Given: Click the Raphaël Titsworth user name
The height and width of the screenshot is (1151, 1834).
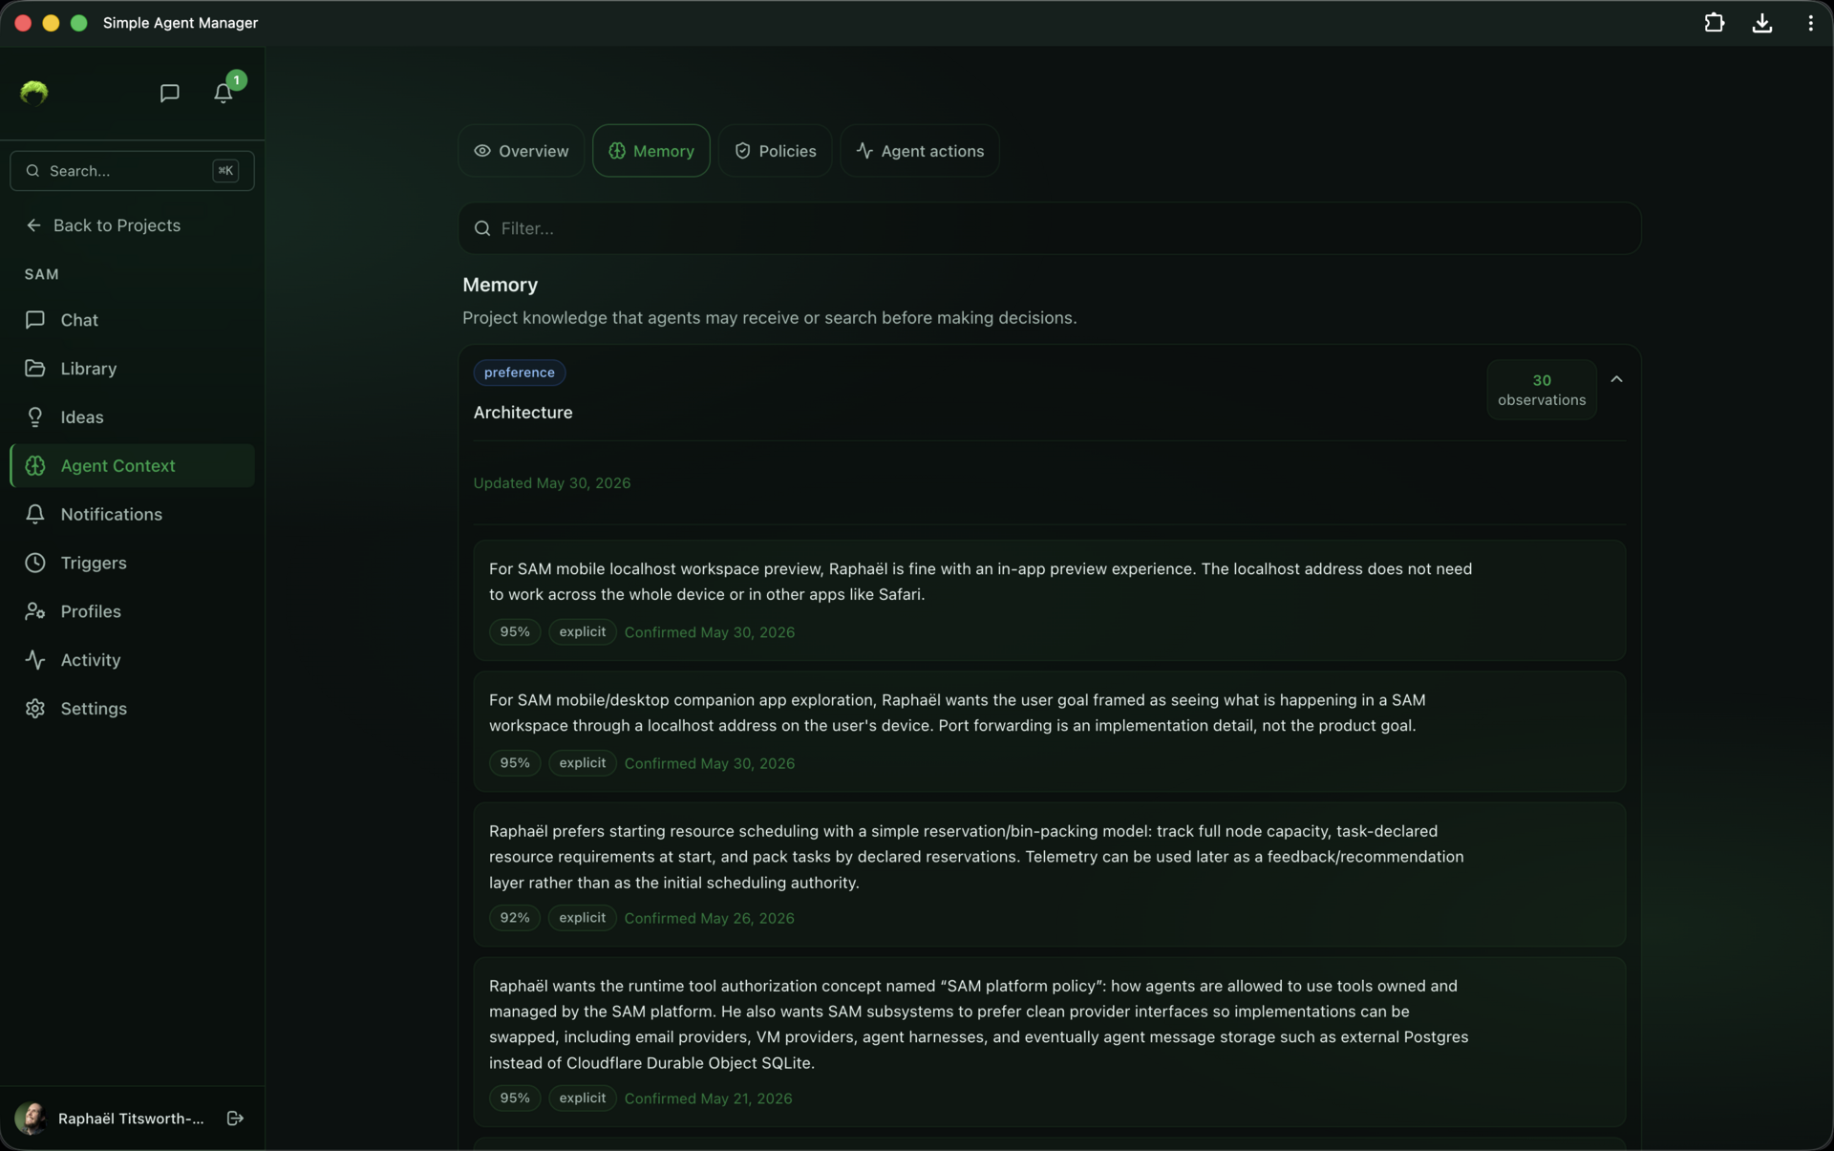Looking at the screenshot, I should pos(131,1119).
